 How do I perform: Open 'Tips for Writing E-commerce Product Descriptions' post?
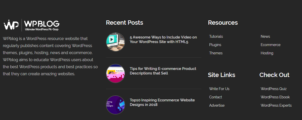(163, 71)
